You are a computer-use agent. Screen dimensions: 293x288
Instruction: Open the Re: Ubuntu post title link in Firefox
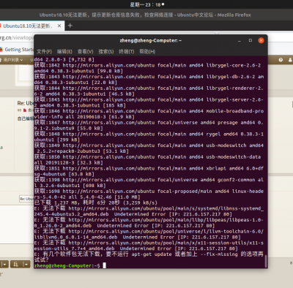click(25, 103)
